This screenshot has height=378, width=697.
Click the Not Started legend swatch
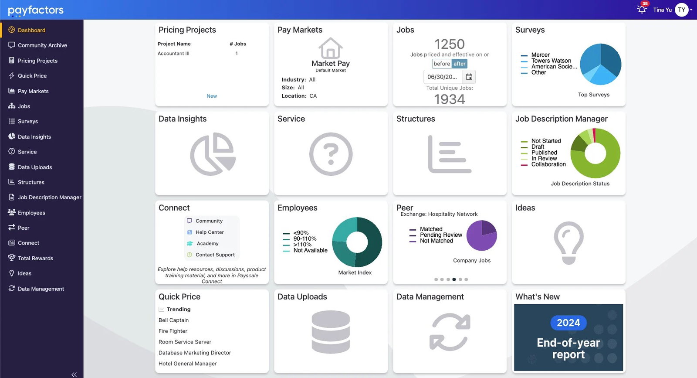tap(524, 142)
